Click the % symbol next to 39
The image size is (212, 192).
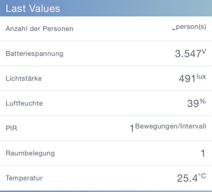pos(203,101)
